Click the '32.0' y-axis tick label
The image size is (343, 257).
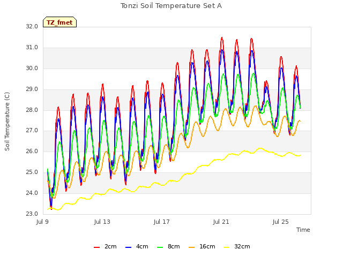(x=32, y=26)
